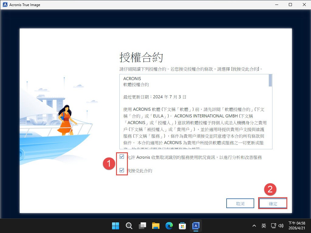
Task: Click the 最近更新日期：2024 年 7 月 3 日 line
Action: point(155,97)
